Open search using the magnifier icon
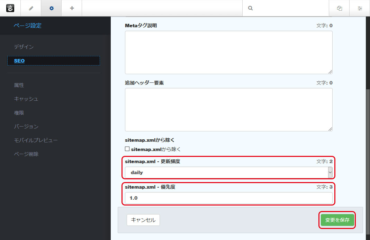Viewport: 370px width, 240px height. click(250, 8)
